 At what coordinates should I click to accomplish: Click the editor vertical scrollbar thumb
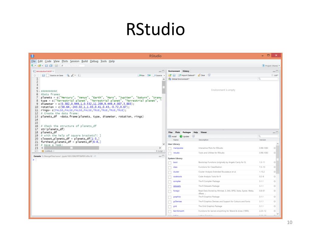(164, 87)
